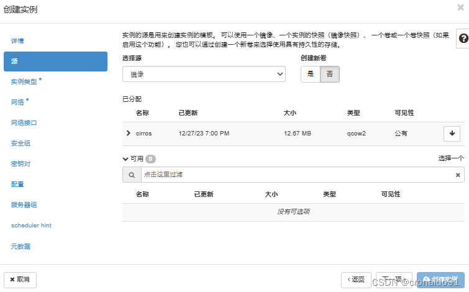Click 可见性 header in 可用 table

pos(391,194)
